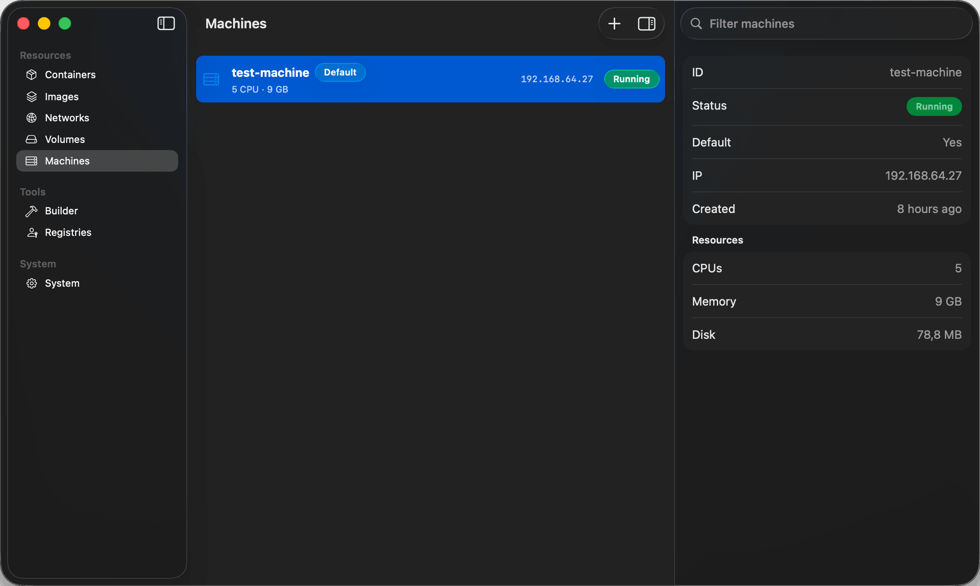Click the Default badge on test-machine
Screen dimensions: 980x586
click(x=340, y=72)
